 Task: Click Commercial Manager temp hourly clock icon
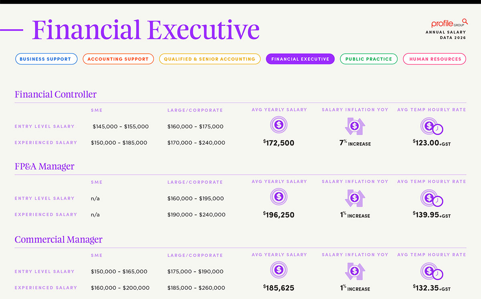coord(431,271)
